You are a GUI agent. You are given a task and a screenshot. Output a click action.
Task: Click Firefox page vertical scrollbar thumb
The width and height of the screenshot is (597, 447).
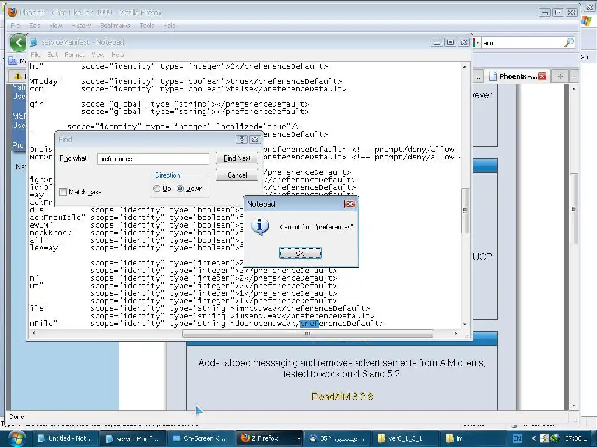[x=574, y=209]
